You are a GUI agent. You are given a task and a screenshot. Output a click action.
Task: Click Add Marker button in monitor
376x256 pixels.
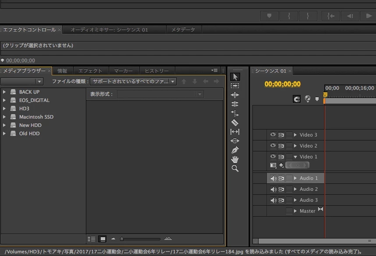[269, 16]
